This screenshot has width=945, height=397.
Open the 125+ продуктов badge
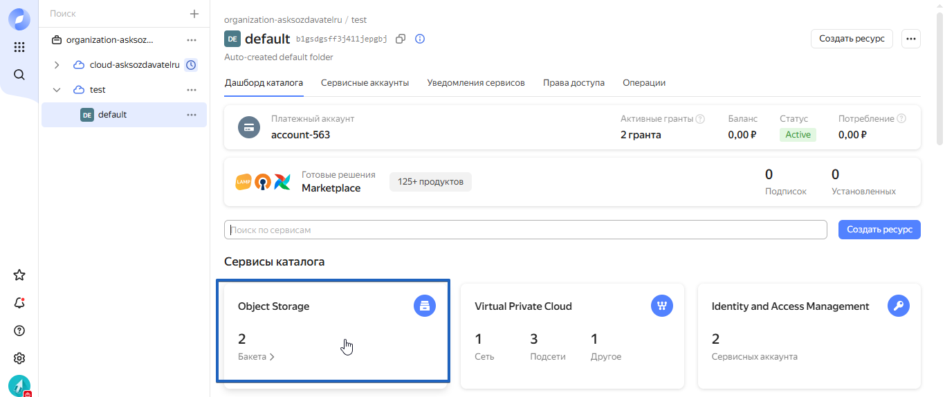[430, 182]
